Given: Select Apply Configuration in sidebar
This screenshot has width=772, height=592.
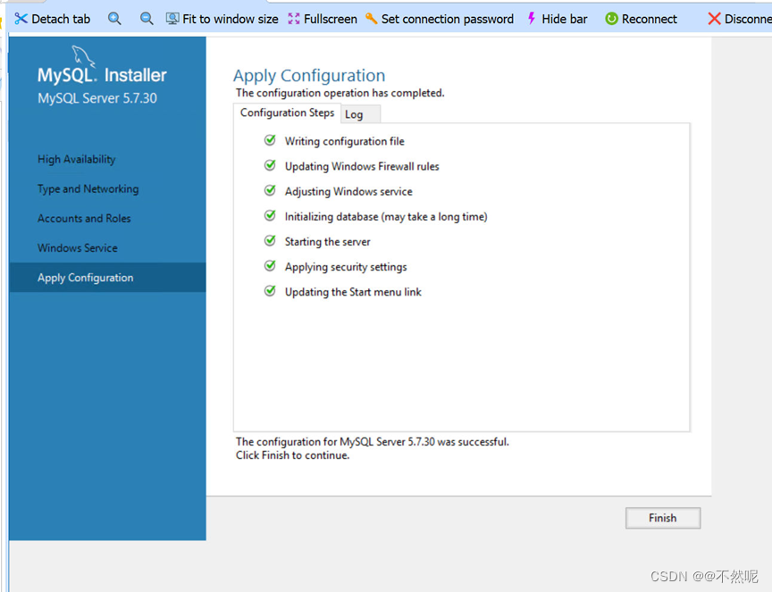Looking at the screenshot, I should click(x=107, y=278).
